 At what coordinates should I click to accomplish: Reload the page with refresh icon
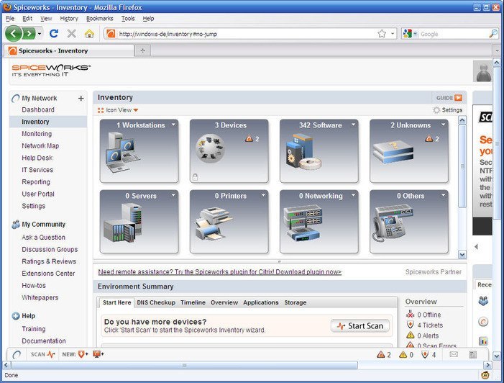(x=54, y=33)
